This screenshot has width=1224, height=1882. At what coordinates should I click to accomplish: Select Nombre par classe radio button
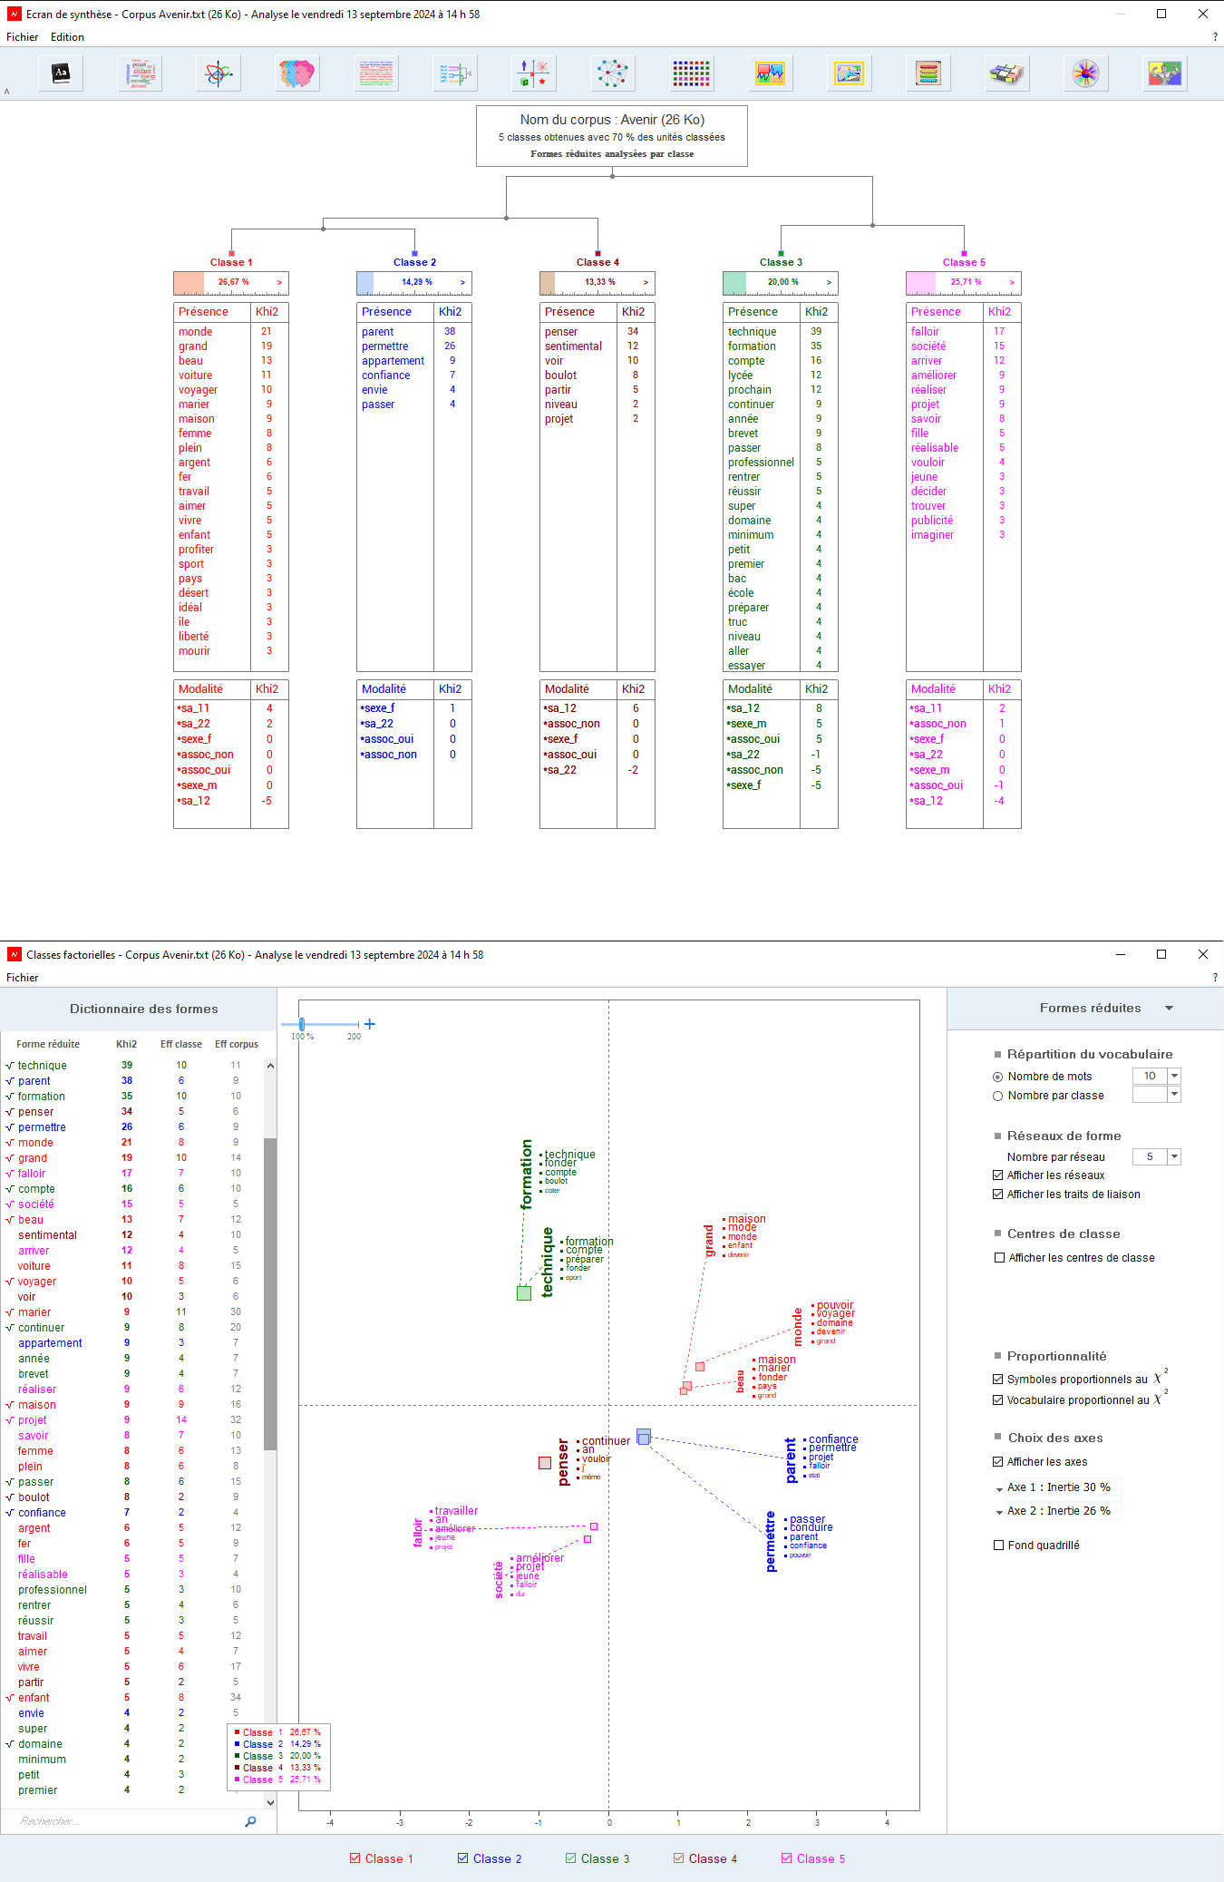click(998, 1096)
